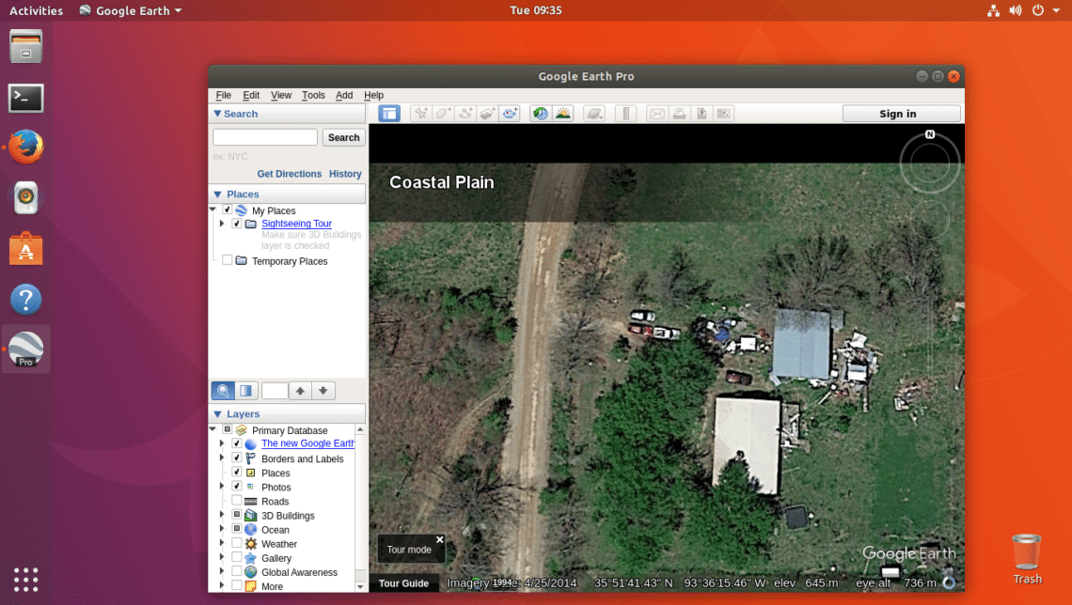This screenshot has width=1072, height=605.
Task: Toggle the sidebar visibility toolbar icon
Action: click(x=389, y=114)
